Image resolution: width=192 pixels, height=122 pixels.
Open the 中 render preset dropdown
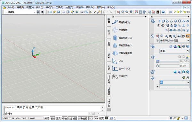coord(188,83)
